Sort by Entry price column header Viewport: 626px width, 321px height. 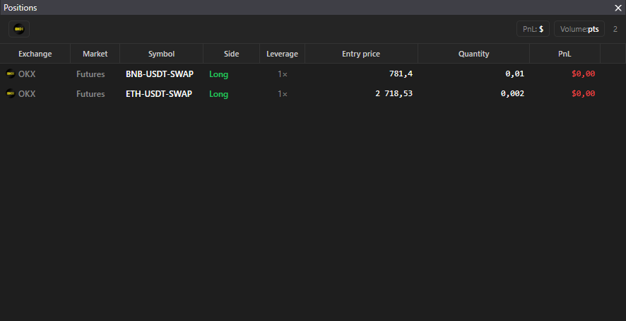(361, 54)
